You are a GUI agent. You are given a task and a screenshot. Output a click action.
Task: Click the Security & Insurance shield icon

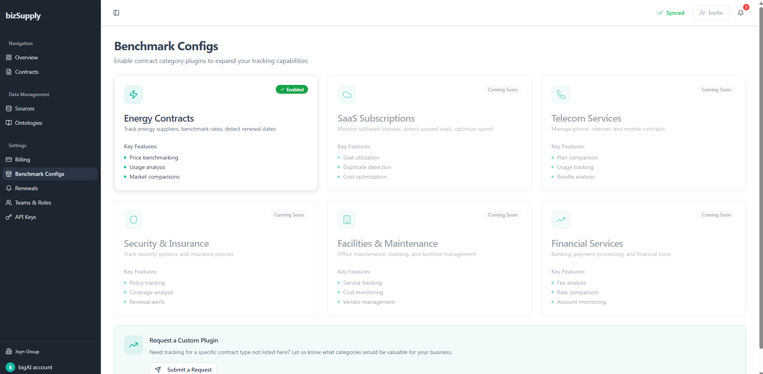[133, 220]
